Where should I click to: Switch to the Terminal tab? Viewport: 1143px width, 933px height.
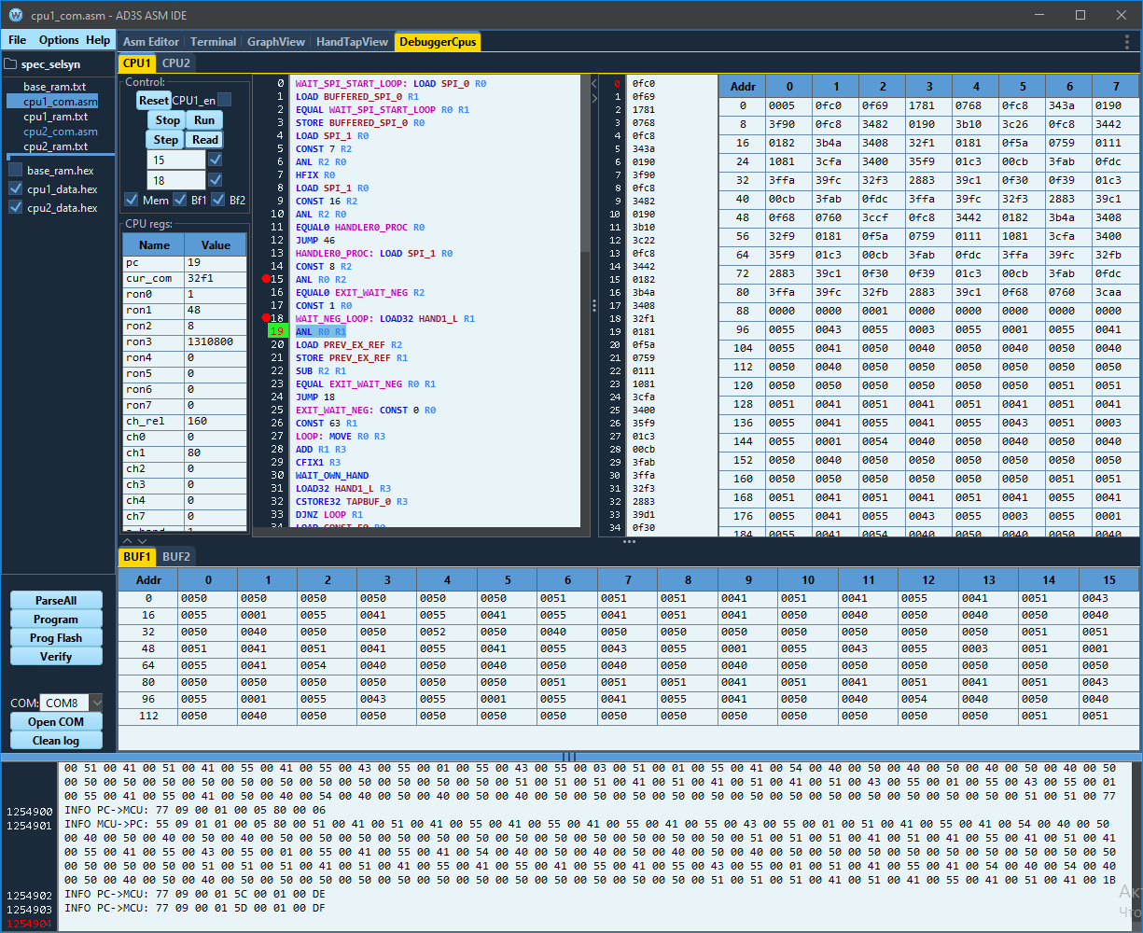coord(214,42)
